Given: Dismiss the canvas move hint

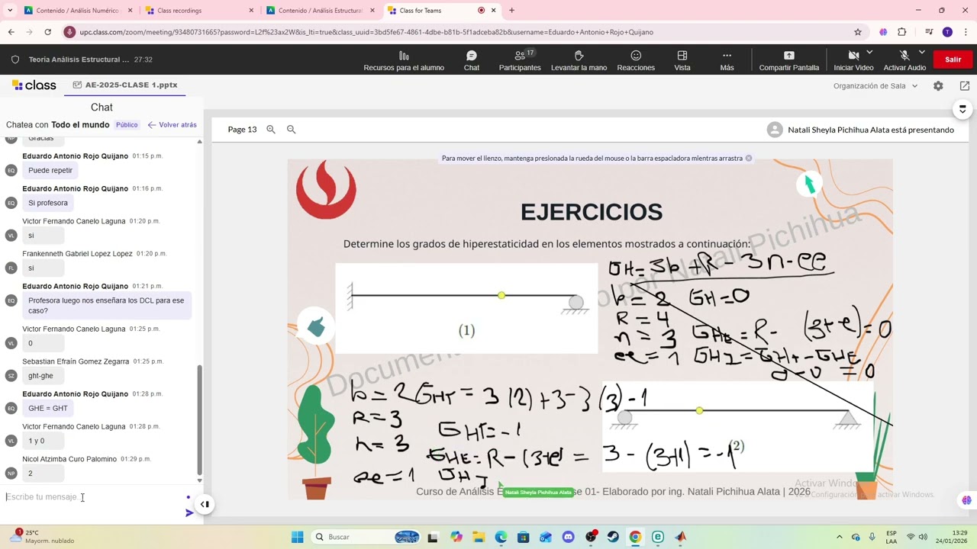Looking at the screenshot, I should coord(749,159).
